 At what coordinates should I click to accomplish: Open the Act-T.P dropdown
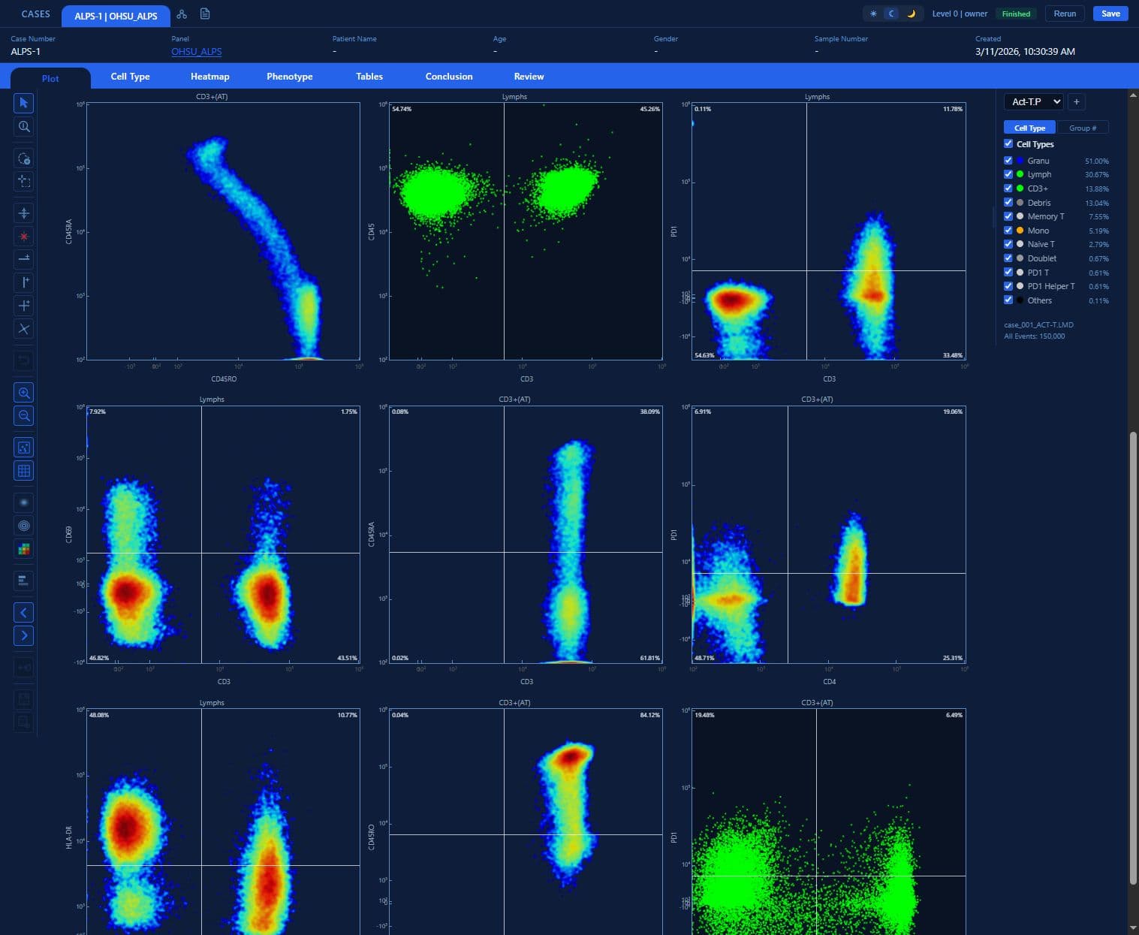click(1033, 101)
